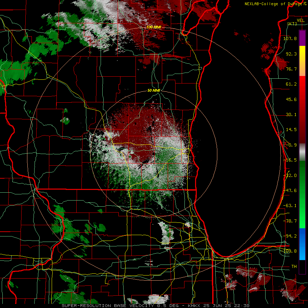Viewport: 308px width, 308px height.
Task: Select the 92.3 velocity scale value
Action: click(x=291, y=54)
